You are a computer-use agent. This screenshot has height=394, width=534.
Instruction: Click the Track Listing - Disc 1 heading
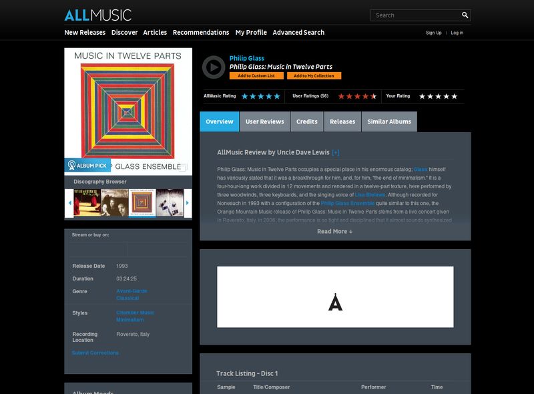(247, 373)
